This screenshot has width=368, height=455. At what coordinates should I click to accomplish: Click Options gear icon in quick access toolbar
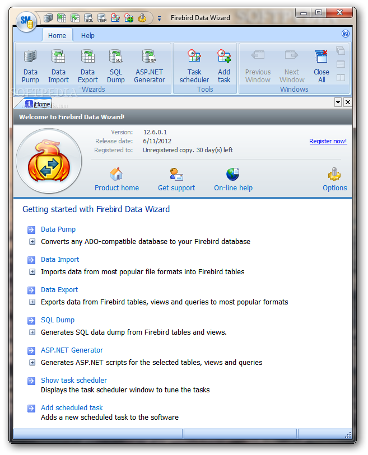click(x=142, y=18)
